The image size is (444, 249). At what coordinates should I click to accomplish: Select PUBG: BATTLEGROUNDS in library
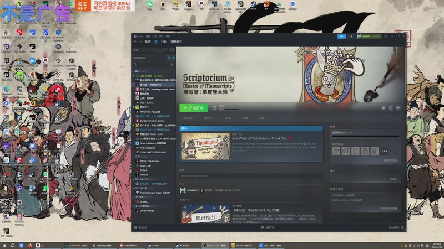pyautogui.click(x=154, y=152)
